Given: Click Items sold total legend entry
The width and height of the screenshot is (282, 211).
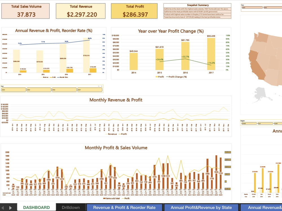Looking at the screenshot, I should pyautogui.click(x=111, y=198).
